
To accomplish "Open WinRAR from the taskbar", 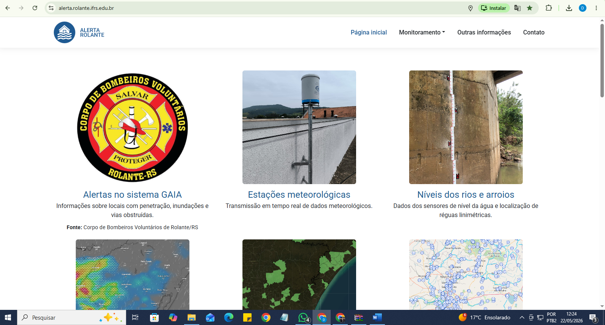I will (358, 317).
